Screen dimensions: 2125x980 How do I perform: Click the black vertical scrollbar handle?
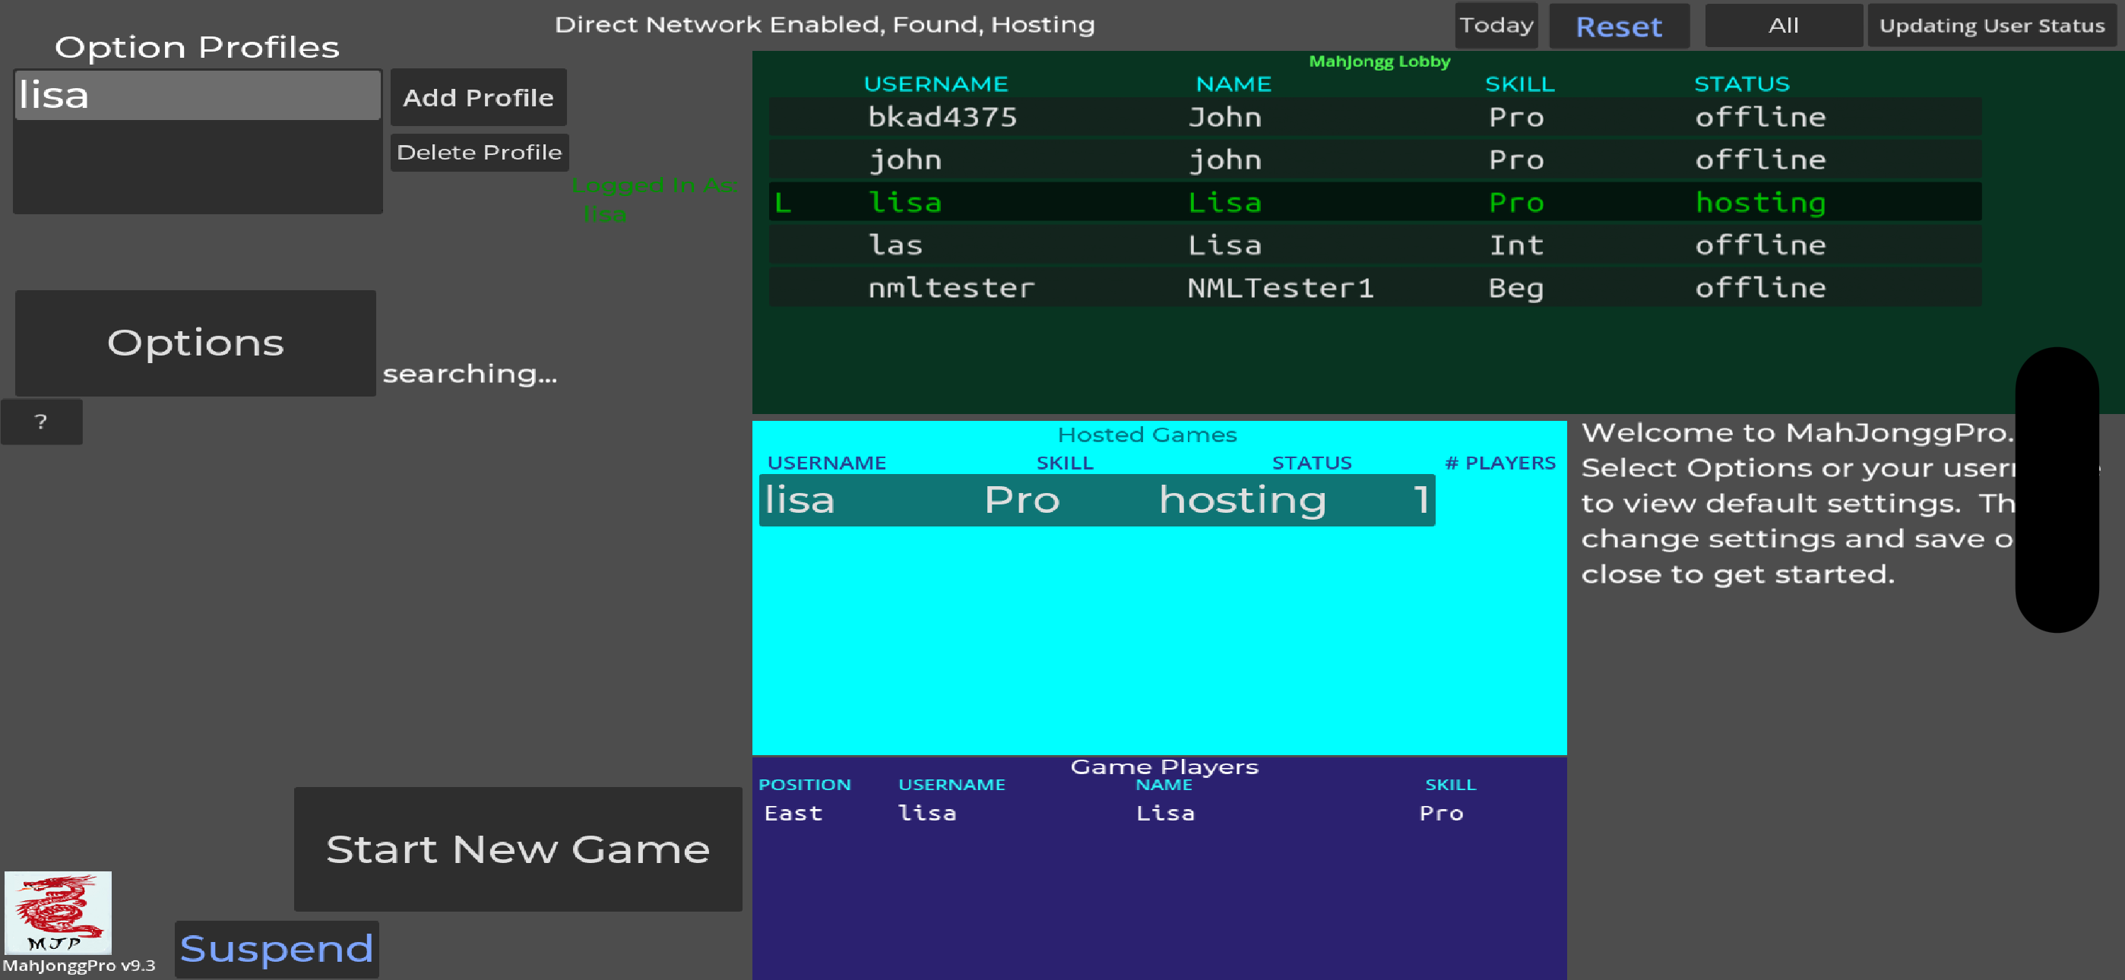(x=2057, y=490)
